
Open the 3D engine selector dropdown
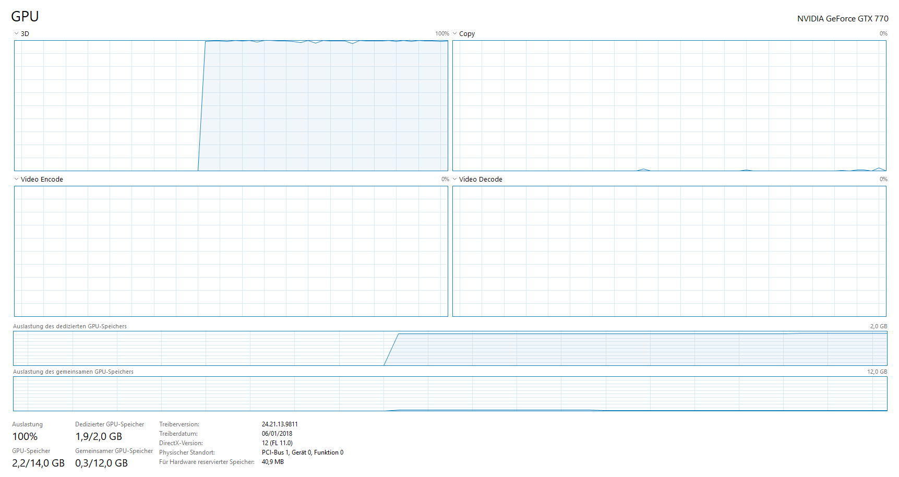tap(16, 33)
